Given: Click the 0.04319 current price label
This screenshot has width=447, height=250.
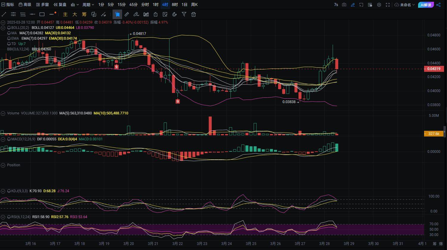Looking at the screenshot, I should (x=434, y=69).
